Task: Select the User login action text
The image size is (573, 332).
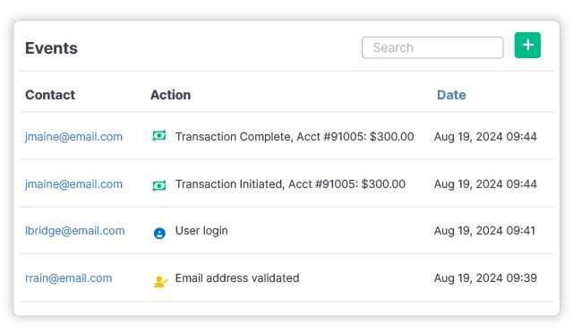Action: coord(201,231)
